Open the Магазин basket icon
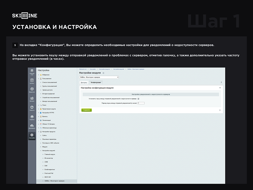The image size is (253, 190). [32, 99]
